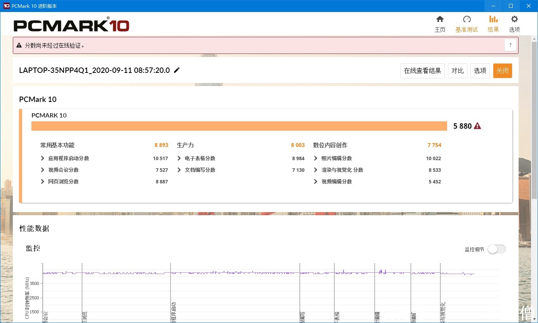Click the warning triangle beside the 5 880 score
The width and height of the screenshot is (538, 323).
[477, 126]
